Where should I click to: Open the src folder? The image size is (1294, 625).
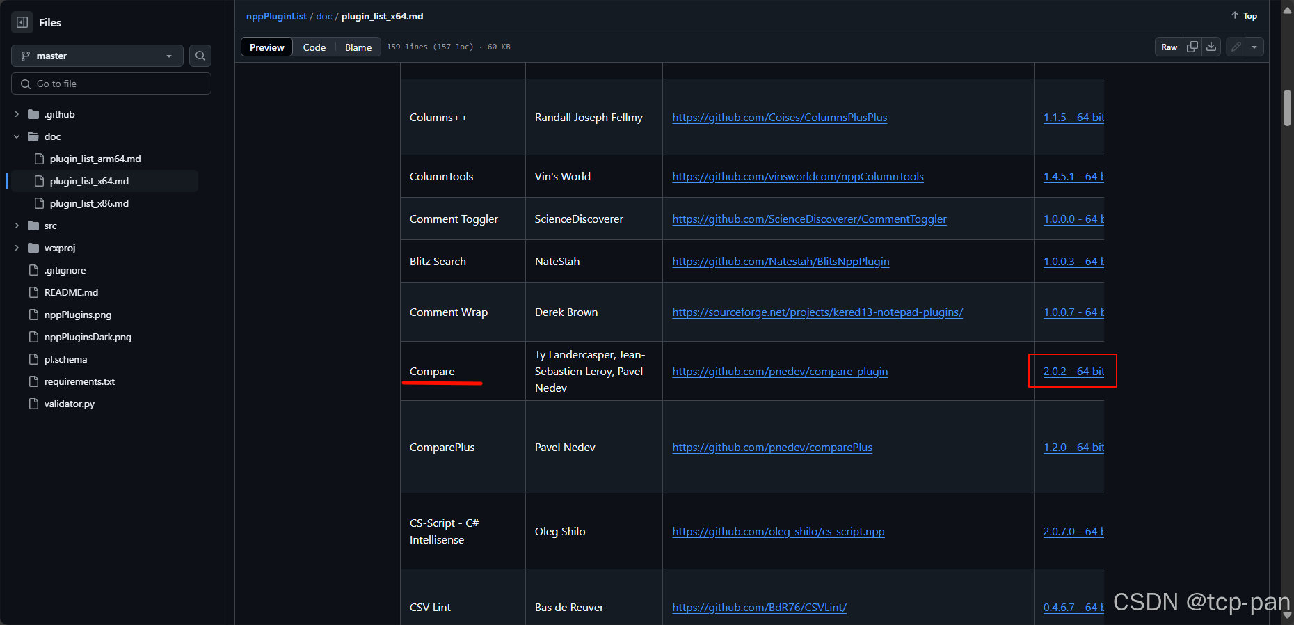[50, 226]
